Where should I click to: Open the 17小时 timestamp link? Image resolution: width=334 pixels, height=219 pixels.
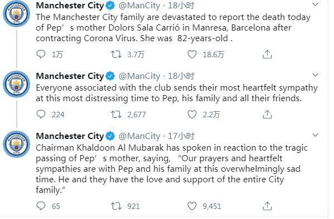(x=181, y=136)
